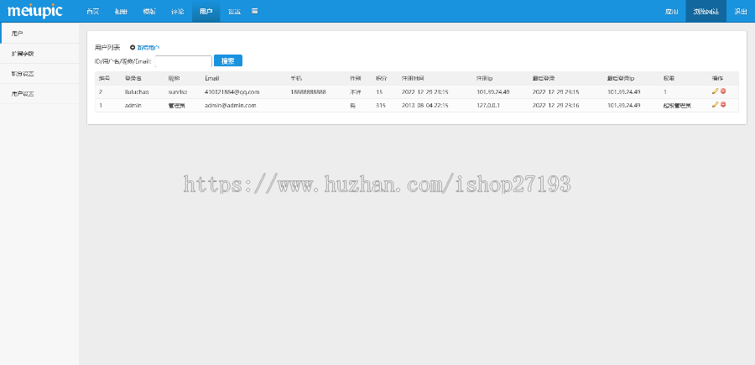Click the plus icon beside 新增用户
Image resolution: width=755 pixels, height=365 pixels.
133,47
